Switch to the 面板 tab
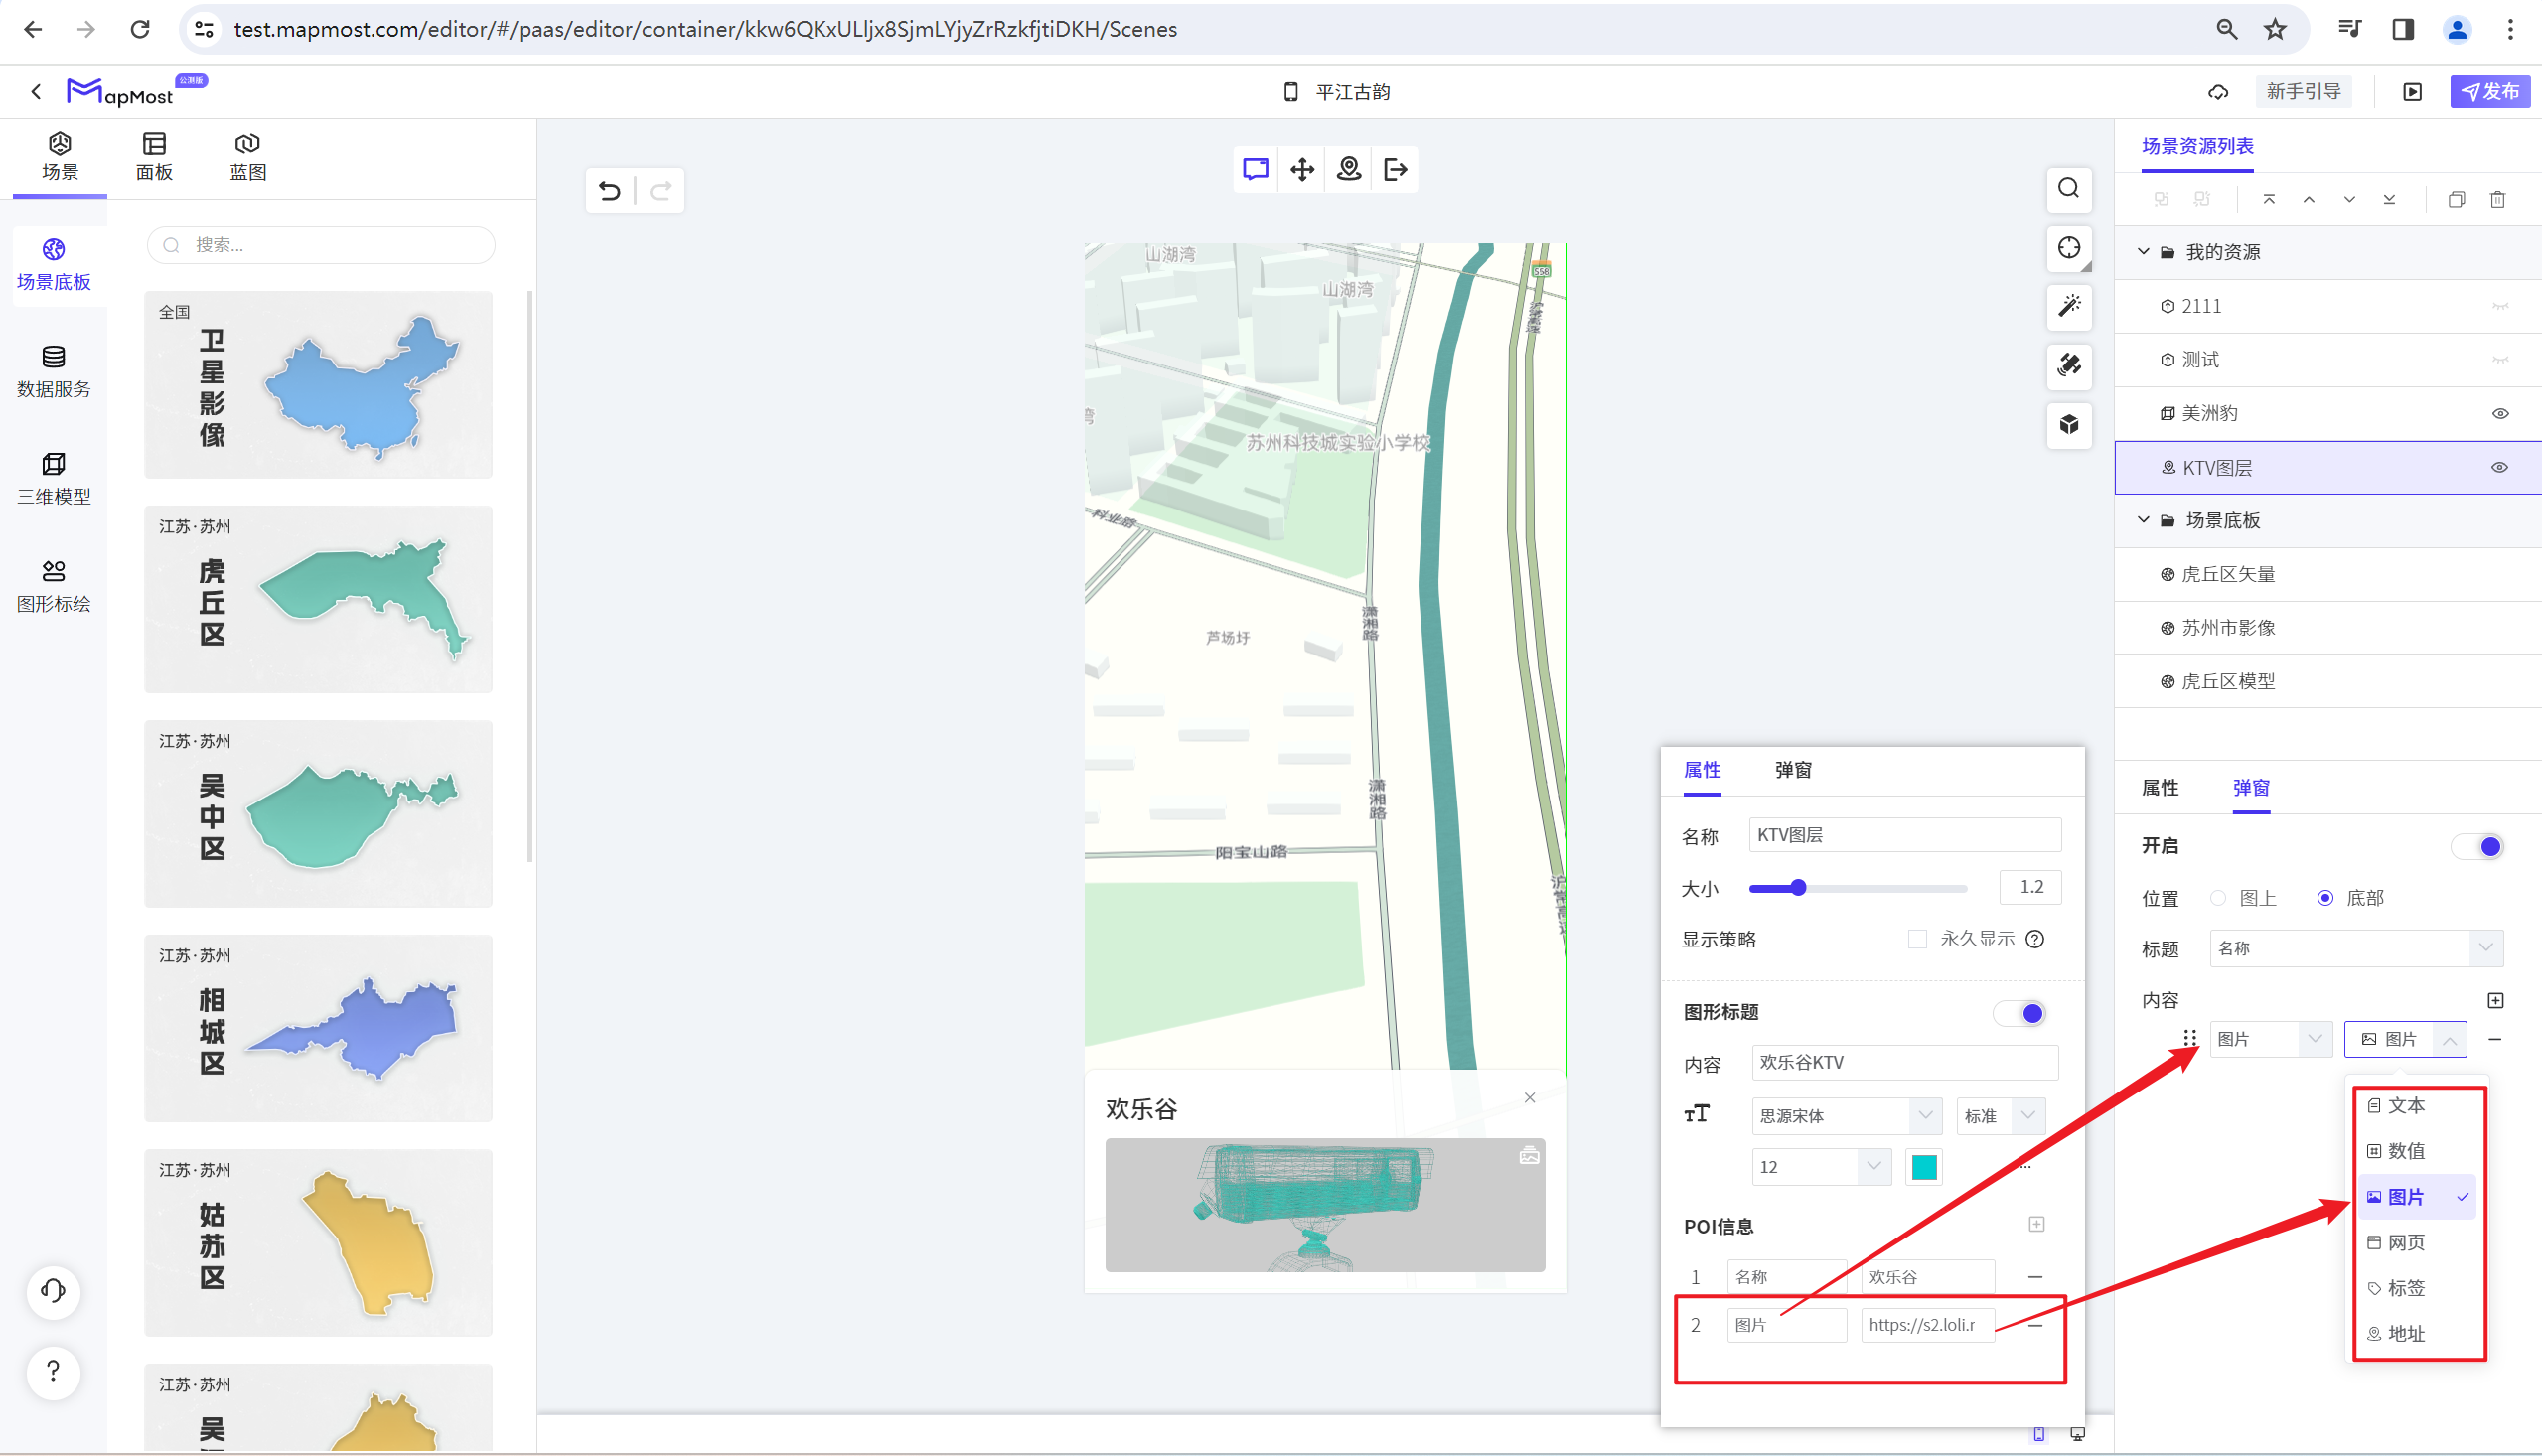This screenshot has width=2542, height=1456. click(x=154, y=157)
